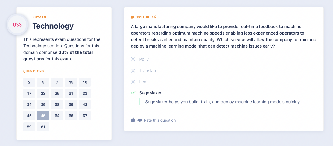Click the thumbs down rating icon

[139, 120]
